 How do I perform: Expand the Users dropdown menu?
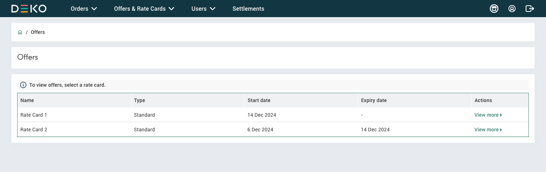[x=203, y=9]
